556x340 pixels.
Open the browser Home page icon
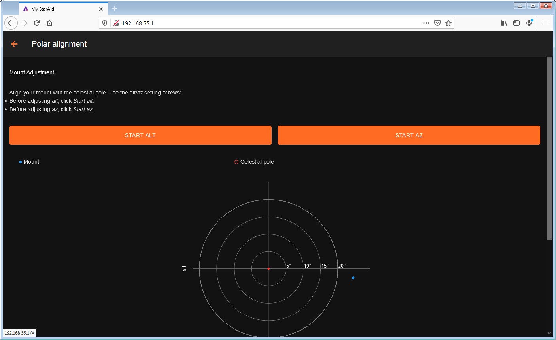pos(49,23)
